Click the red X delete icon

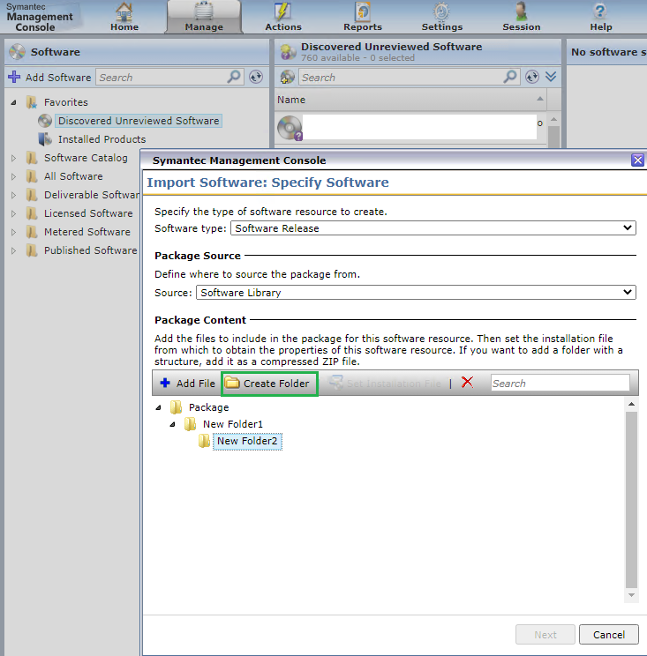(467, 382)
